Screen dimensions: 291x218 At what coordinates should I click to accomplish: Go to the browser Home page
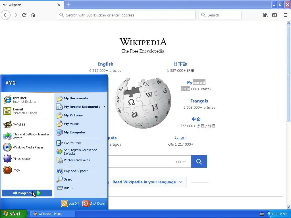click(x=33, y=15)
